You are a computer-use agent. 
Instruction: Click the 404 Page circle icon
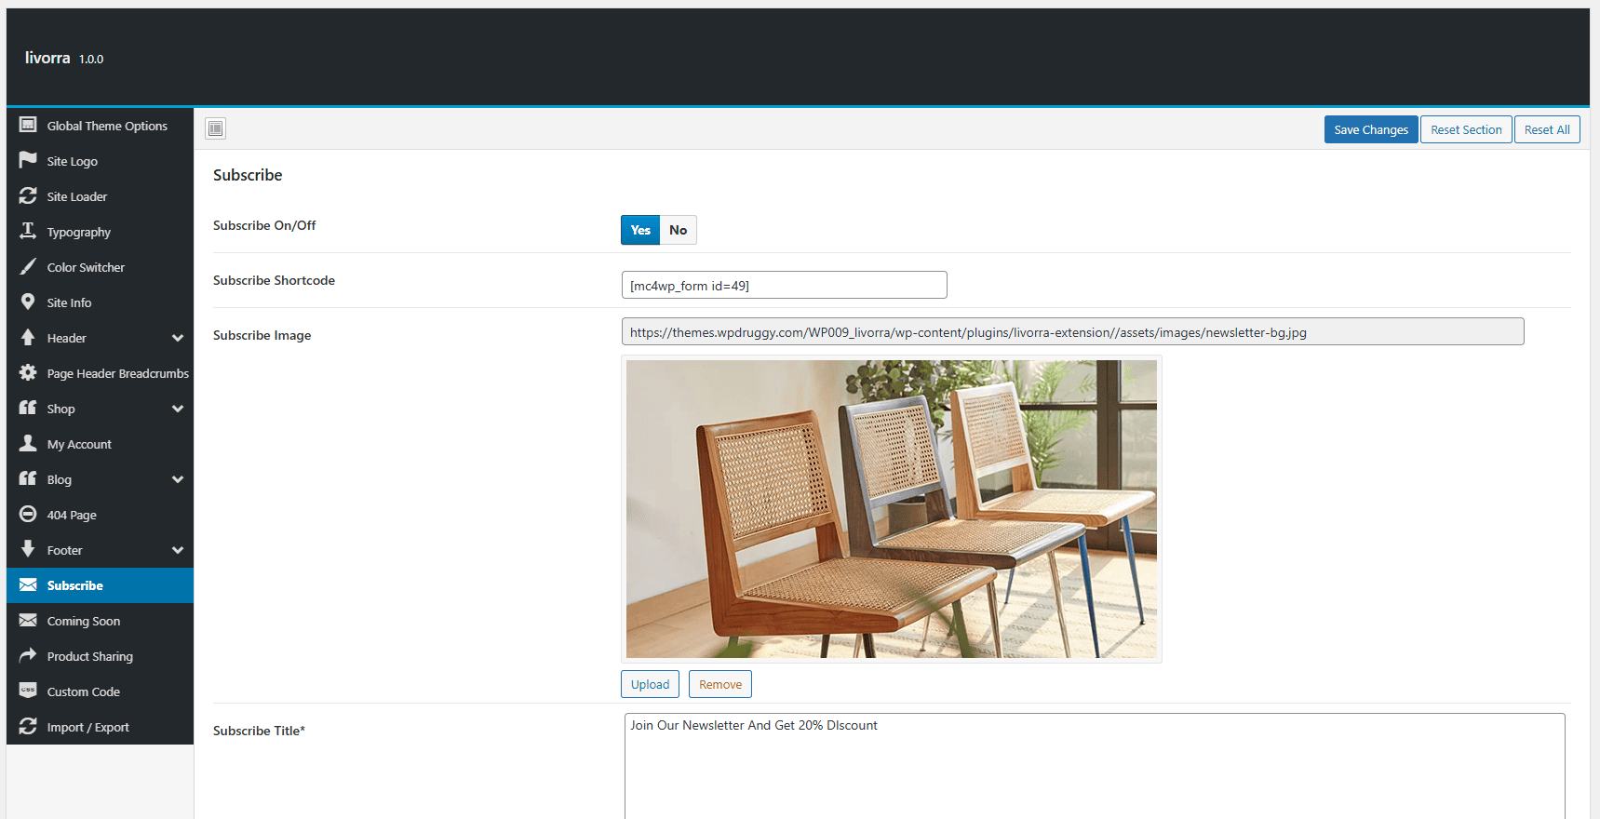[x=28, y=514]
